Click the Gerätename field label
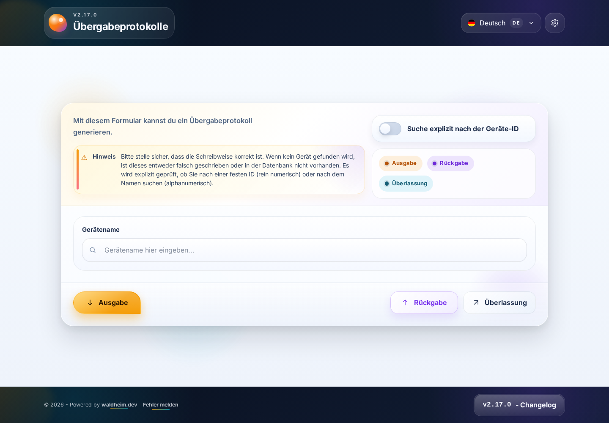Image resolution: width=609 pixels, height=423 pixels. point(101,230)
